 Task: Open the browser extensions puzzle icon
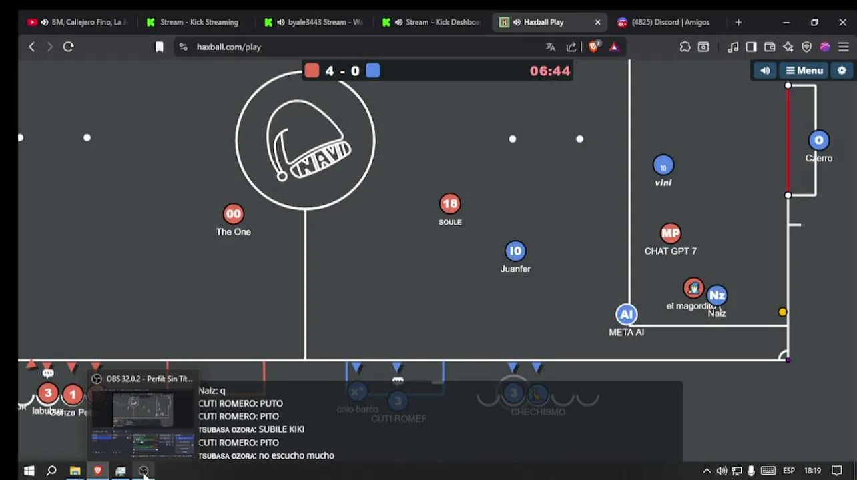(x=685, y=47)
